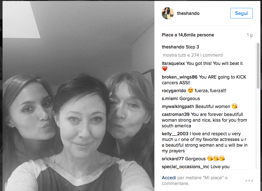Show likes list via Piace a 14,6mila persone
This screenshot has width=262, height=191.
pyautogui.click(x=188, y=35)
